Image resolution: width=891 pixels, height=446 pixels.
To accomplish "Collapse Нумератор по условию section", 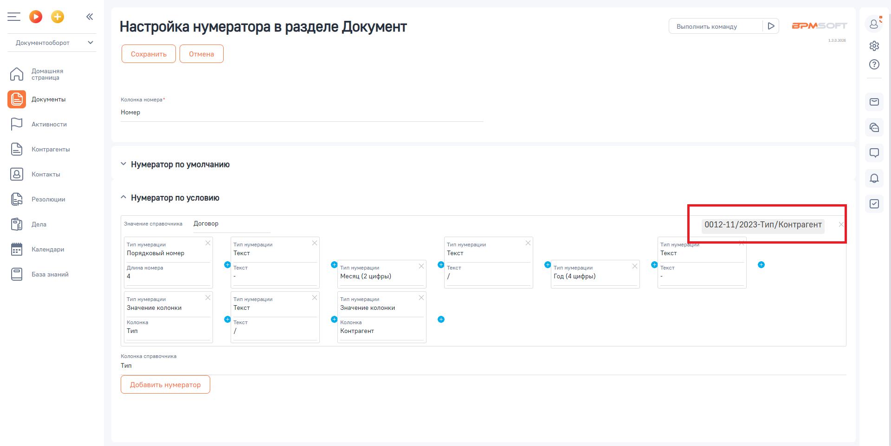I will click(x=123, y=197).
